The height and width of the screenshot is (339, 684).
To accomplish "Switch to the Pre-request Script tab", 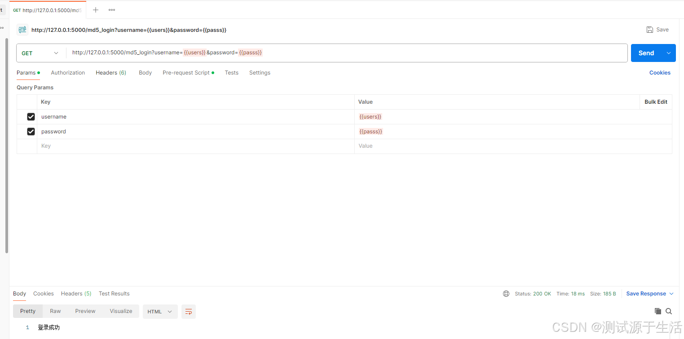I will coord(186,72).
